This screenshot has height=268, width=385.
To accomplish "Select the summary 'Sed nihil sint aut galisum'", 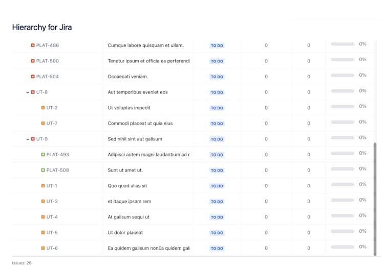I will [135, 139].
